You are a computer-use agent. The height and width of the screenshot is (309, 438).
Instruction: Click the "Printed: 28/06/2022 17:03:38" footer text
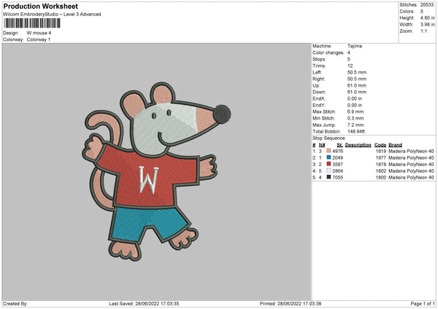291,303
